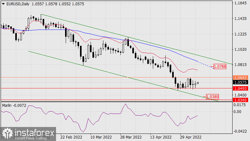The height and width of the screenshot is (141, 250).
Task: Click the 1.1645 price axis label
Action: coord(241,3)
